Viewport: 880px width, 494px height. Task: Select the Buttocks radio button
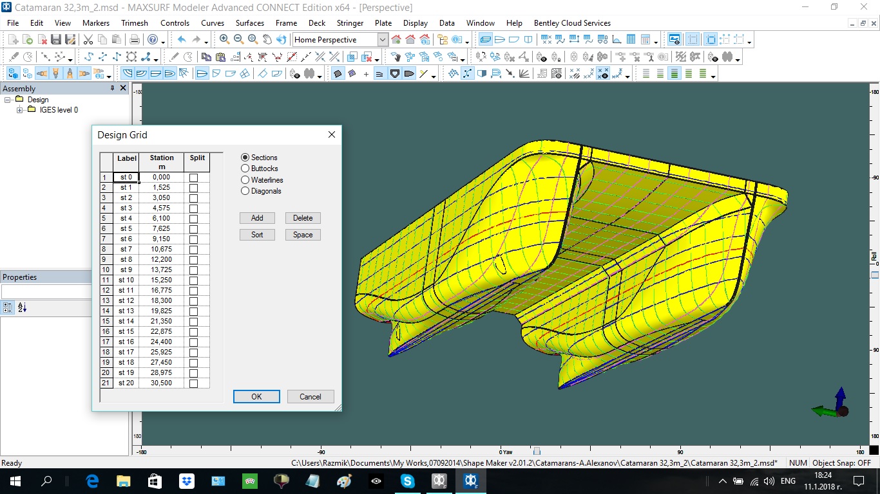coord(245,169)
